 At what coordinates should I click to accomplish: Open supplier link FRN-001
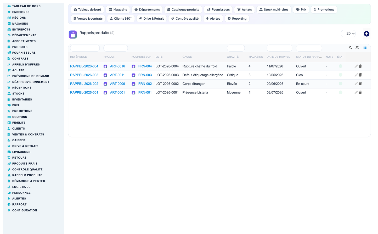(x=145, y=92)
